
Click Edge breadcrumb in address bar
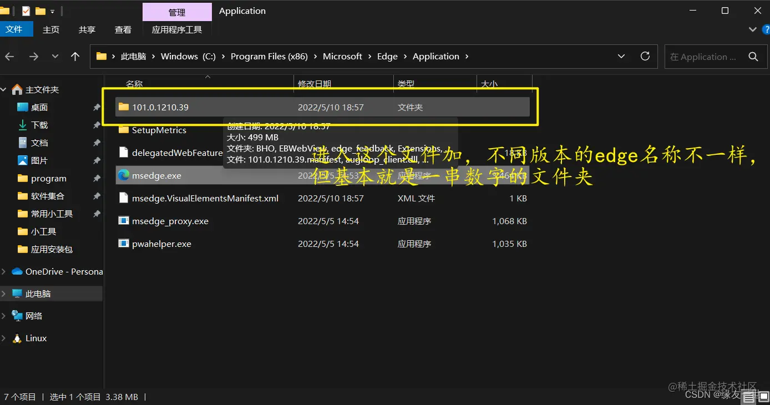[387, 57]
